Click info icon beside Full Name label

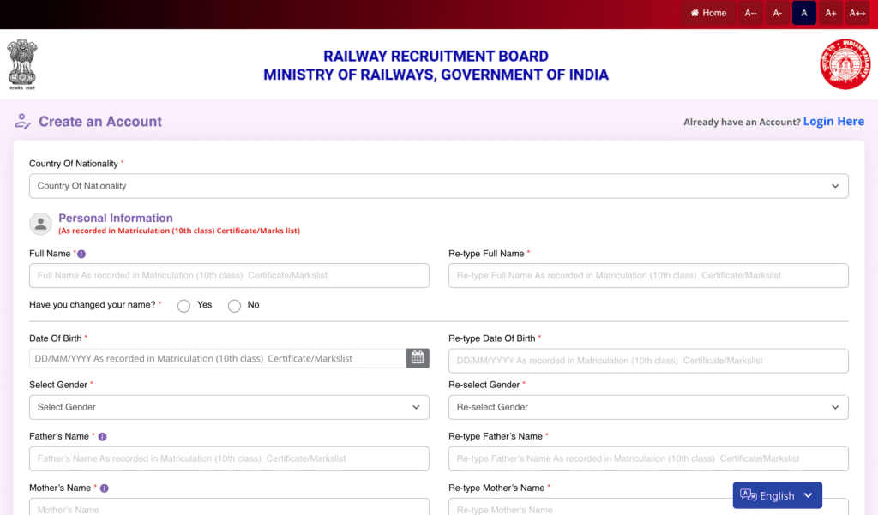click(x=81, y=255)
